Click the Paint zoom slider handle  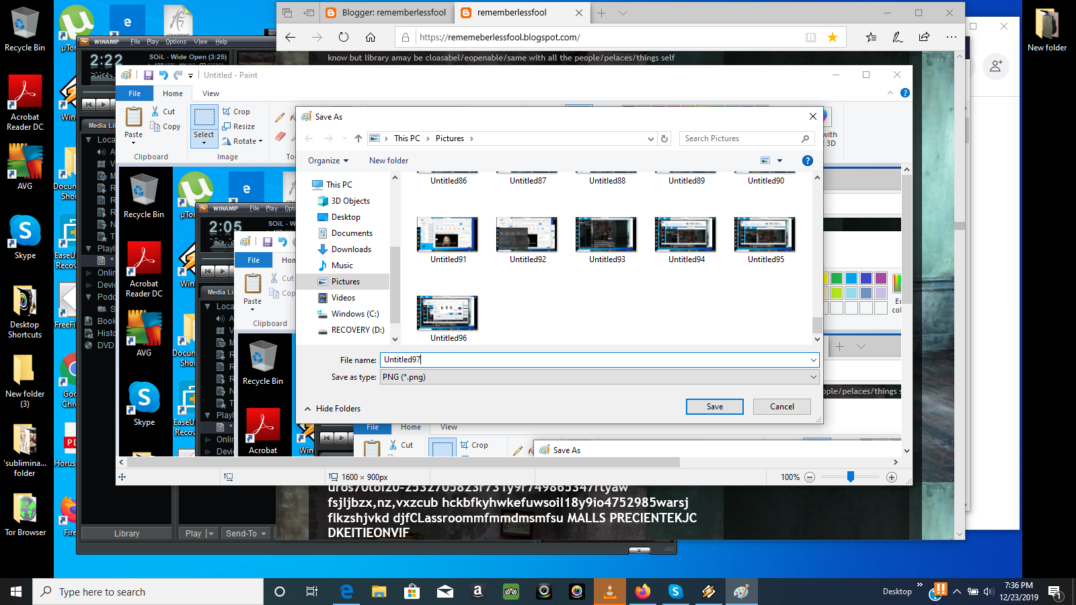tap(851, 477)
